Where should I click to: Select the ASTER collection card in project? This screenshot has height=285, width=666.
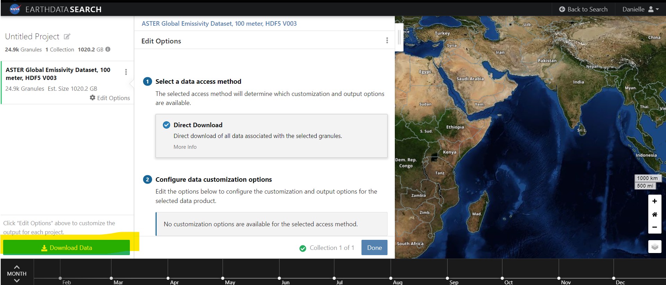[67, 83]
